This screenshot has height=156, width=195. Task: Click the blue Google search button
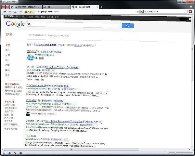[127, 26]
